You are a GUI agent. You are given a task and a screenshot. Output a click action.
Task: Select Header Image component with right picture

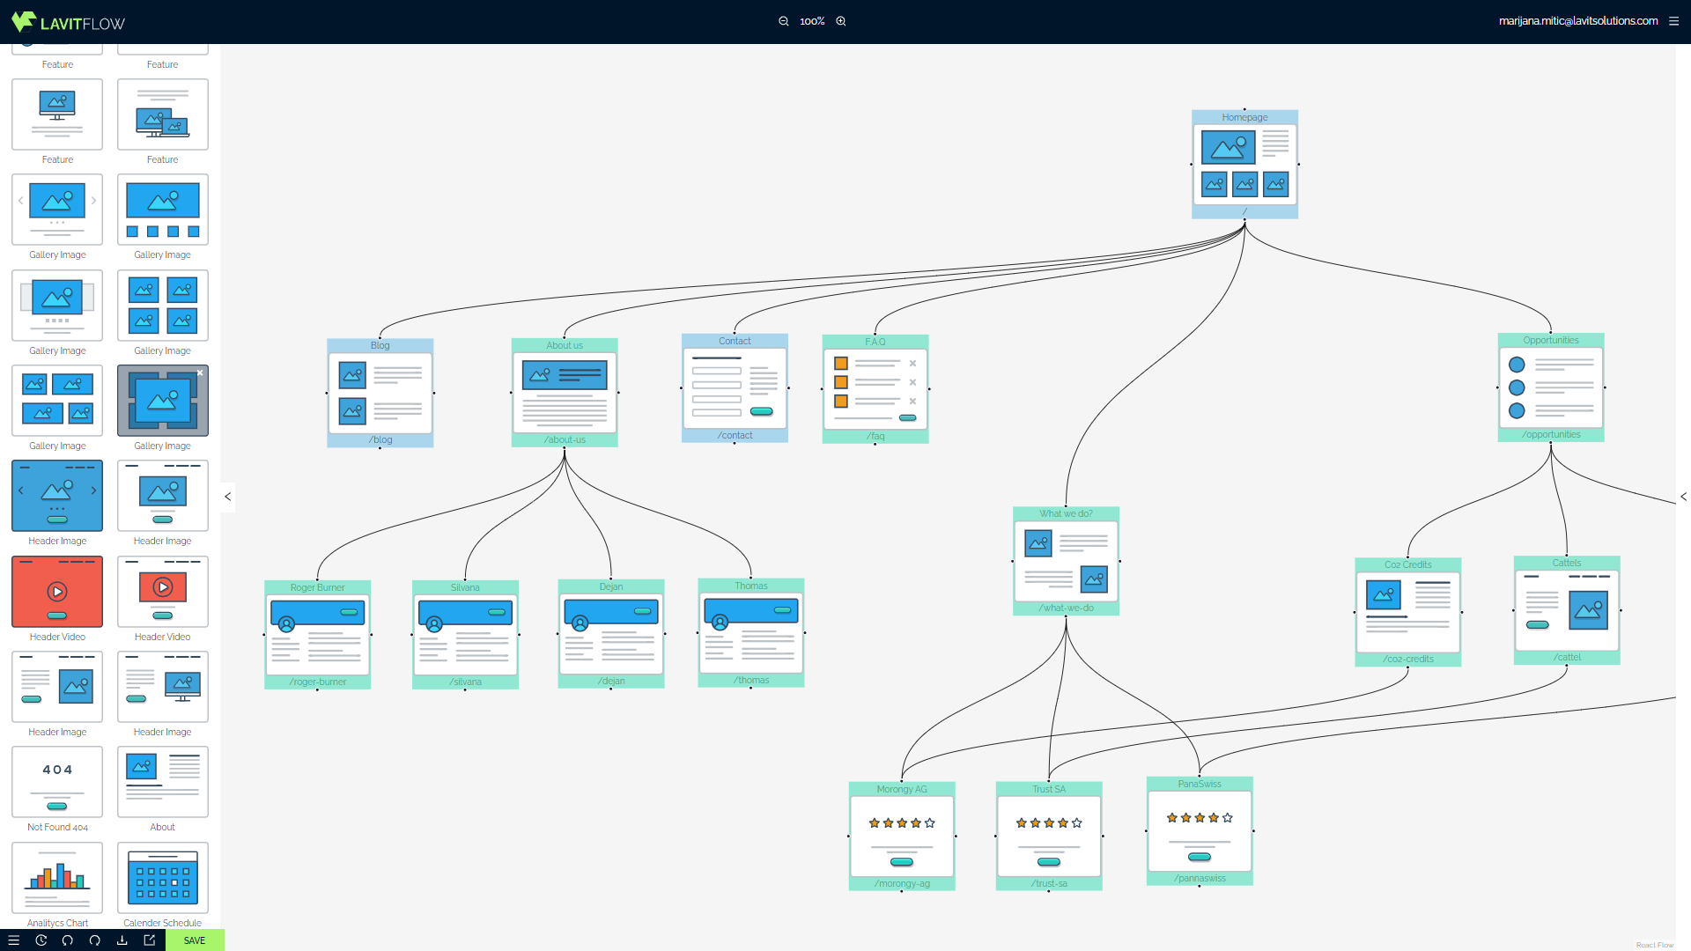57,687
